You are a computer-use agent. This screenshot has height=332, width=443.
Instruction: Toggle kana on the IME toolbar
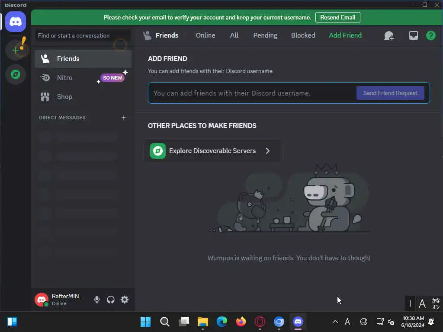point(436,304)
